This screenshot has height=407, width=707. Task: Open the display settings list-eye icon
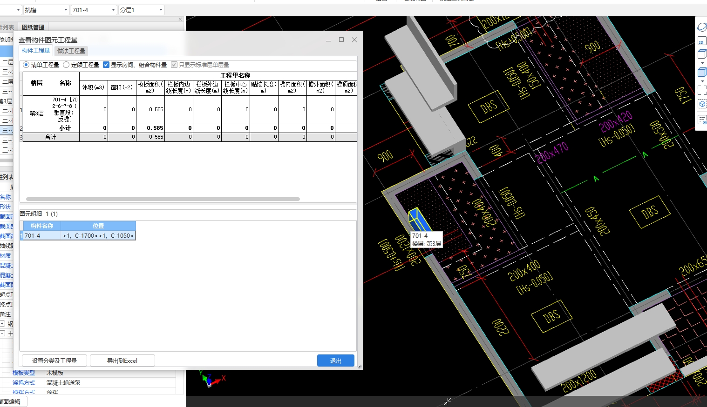tap(702, 120)
